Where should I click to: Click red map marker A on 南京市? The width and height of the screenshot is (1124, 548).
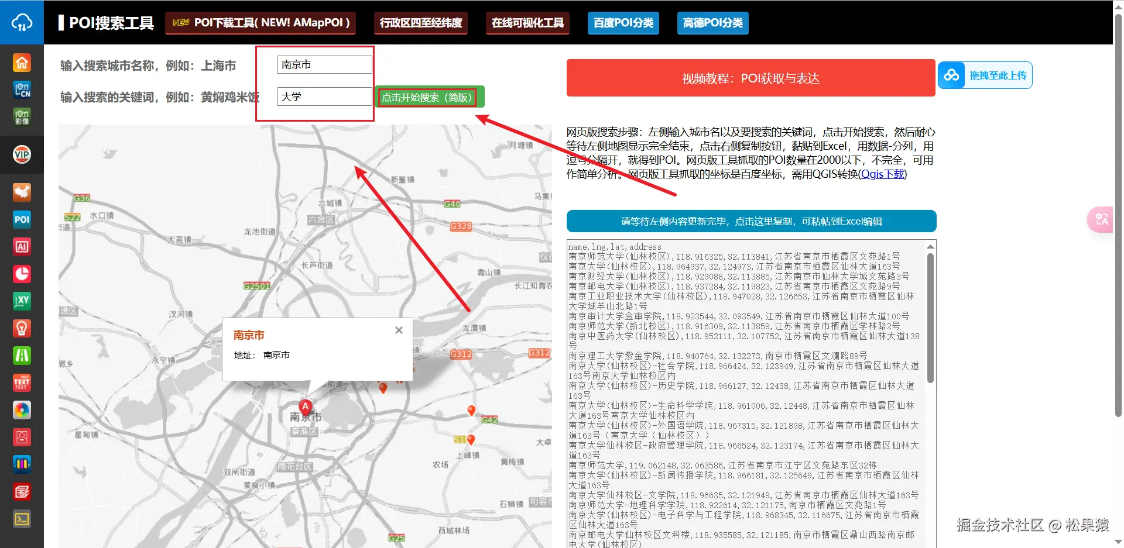coord(305,406)
